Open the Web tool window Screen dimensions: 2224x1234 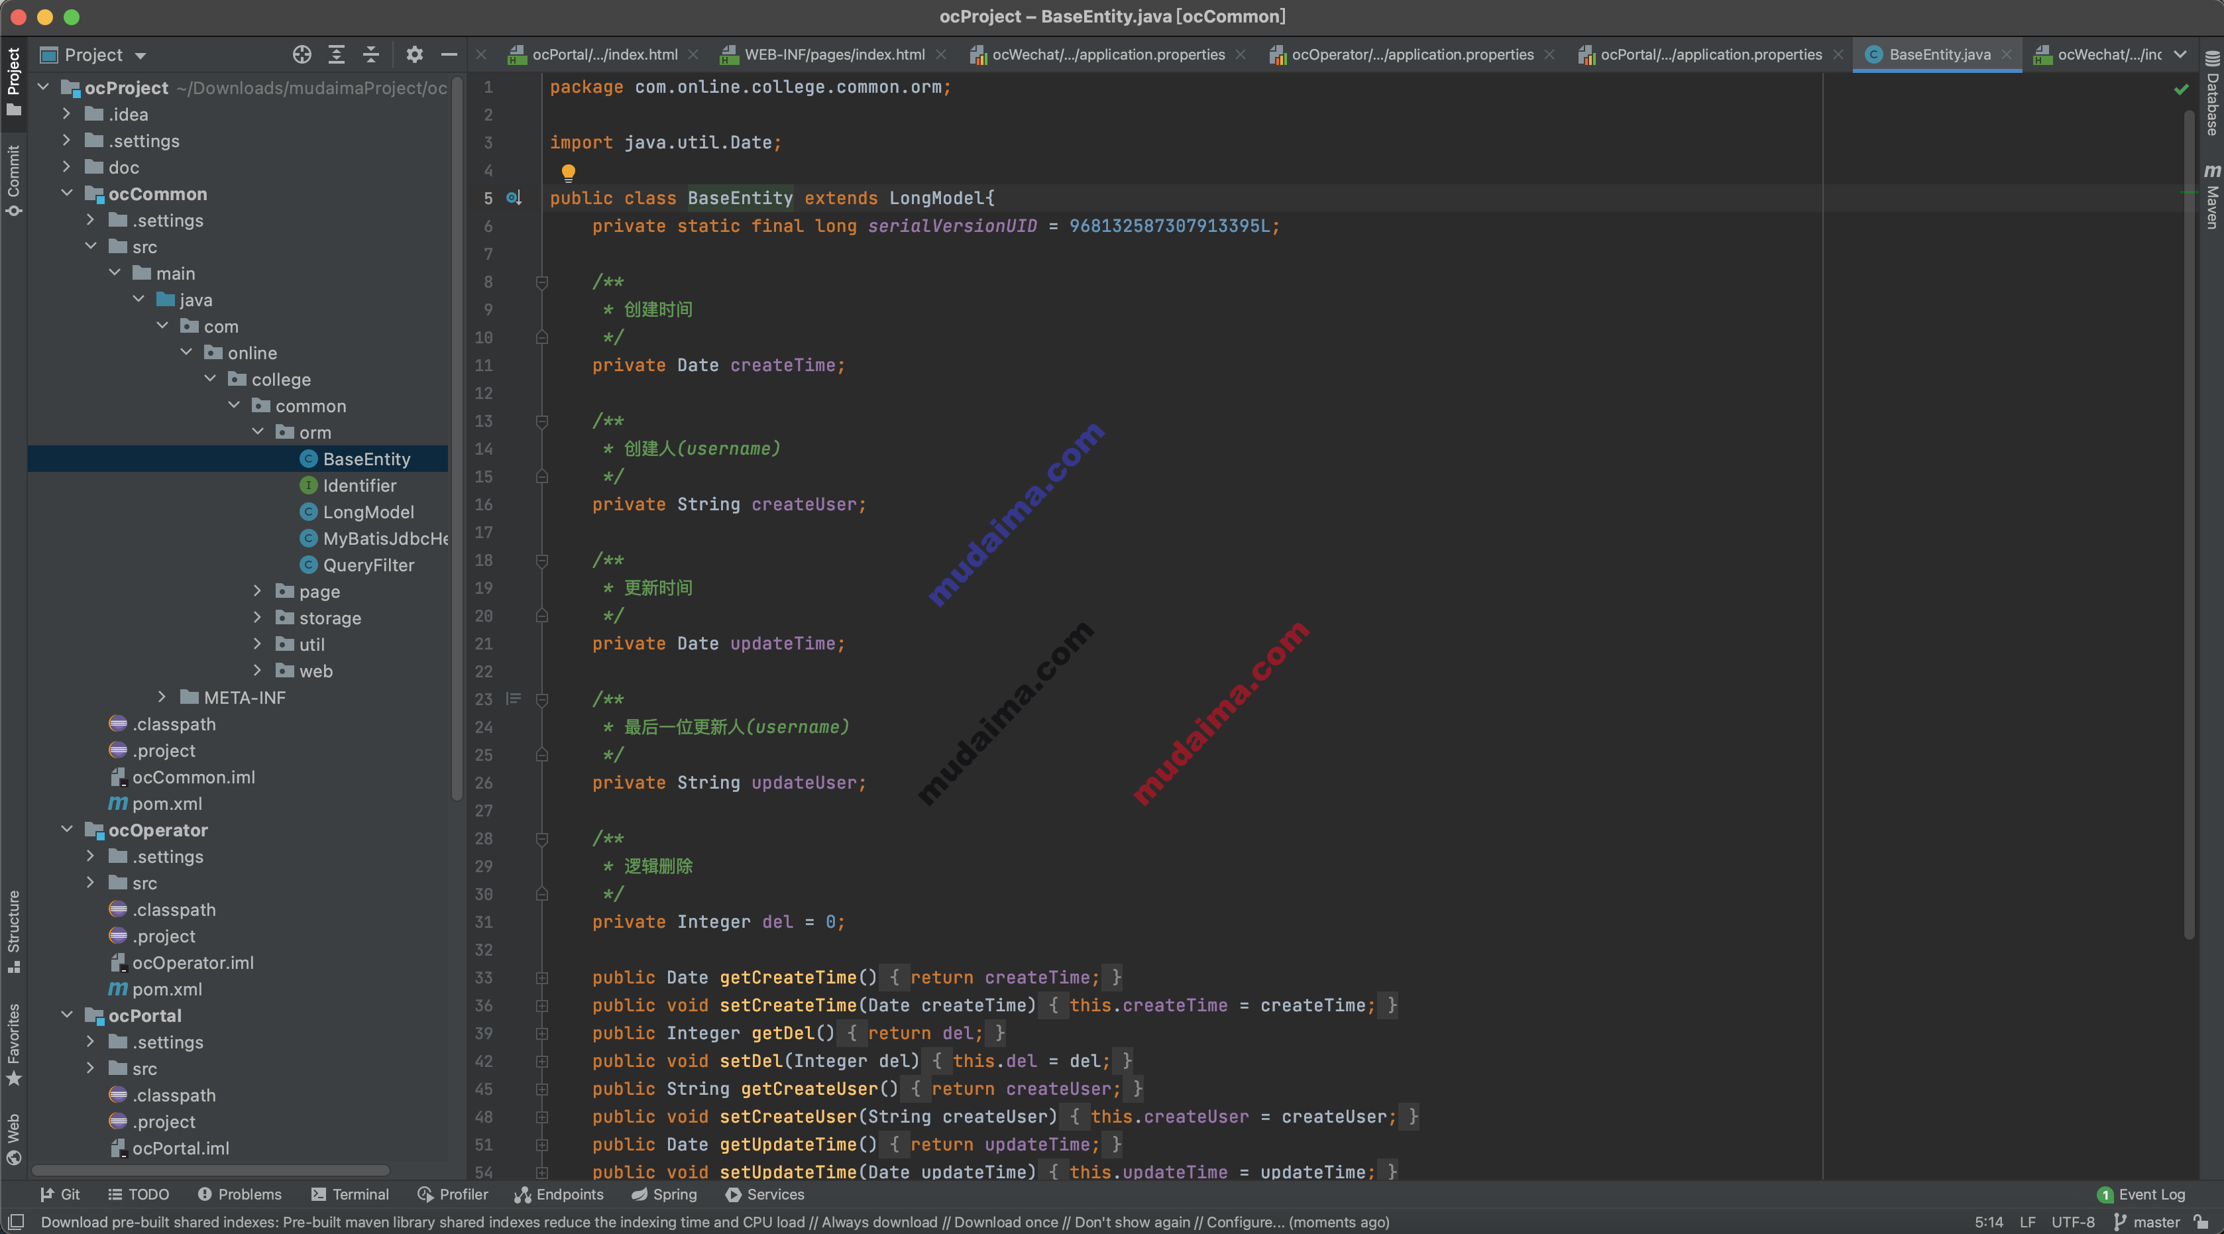[13, 1139]
